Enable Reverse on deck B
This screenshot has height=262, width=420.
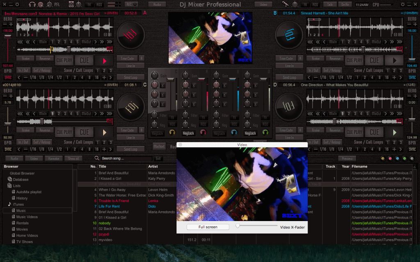(x=335, y=59)
